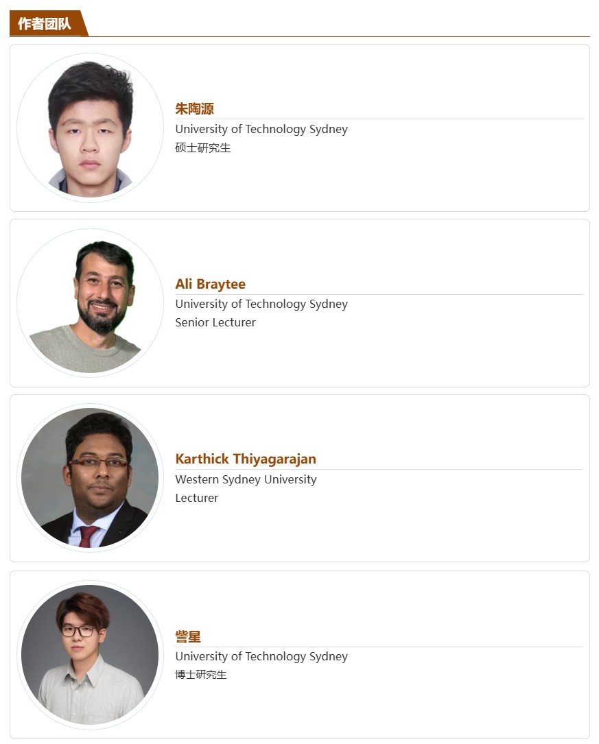Click 訾星's profile picture
Image resolution: width=599 pixels, height=744 pixels.
[90, 655]
